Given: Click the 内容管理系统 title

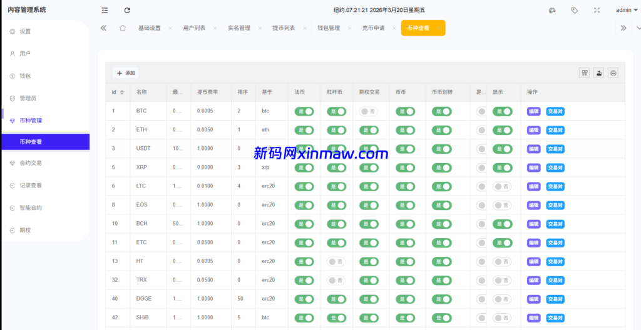Looking at the screenshot, I should point(26,10).
